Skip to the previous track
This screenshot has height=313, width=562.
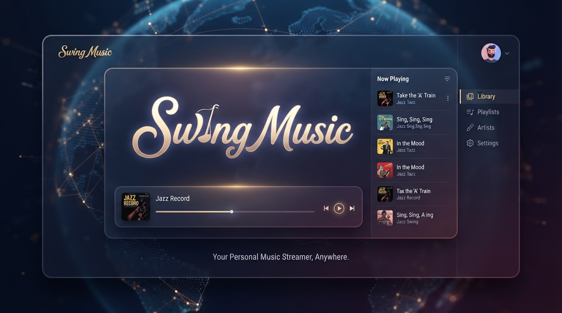point(326,208)
